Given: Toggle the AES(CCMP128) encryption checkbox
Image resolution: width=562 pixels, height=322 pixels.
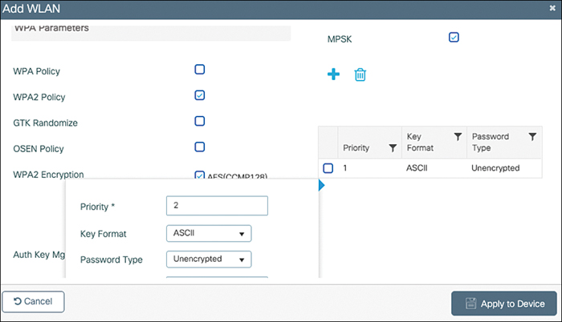Looking at the screenshot, I should click(200, 175).
